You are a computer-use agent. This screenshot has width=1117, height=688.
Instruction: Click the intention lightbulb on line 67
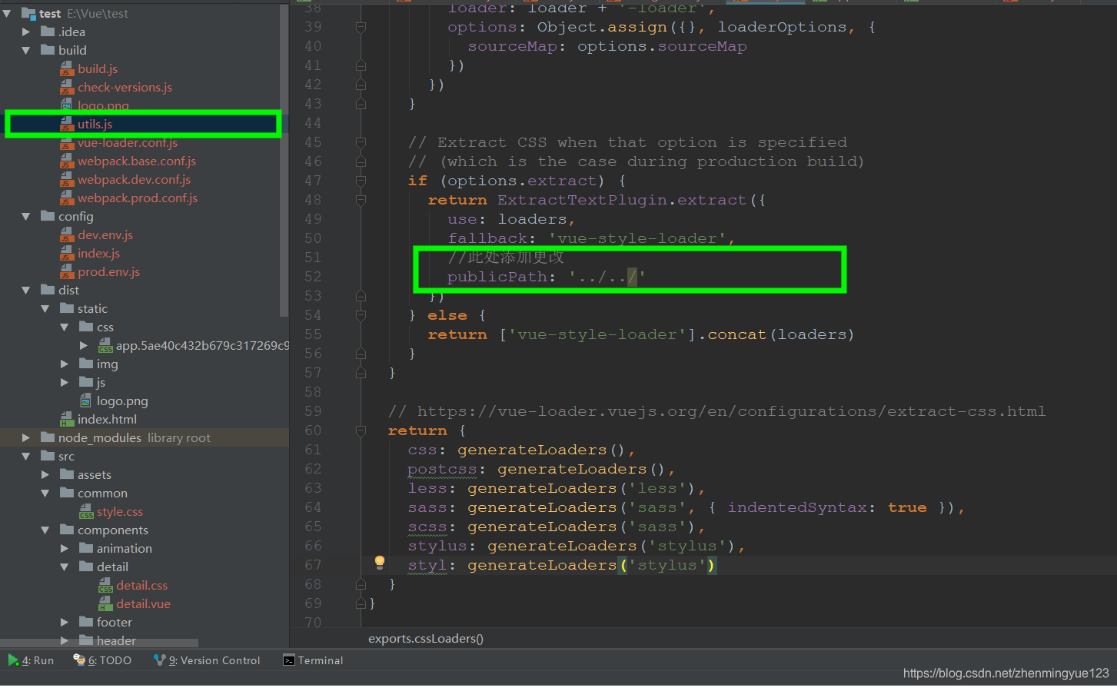click(379, 563)
